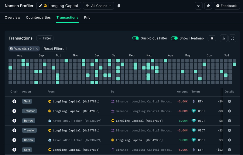Click the eye watch icon
The image size is (243, 155).
199,6
